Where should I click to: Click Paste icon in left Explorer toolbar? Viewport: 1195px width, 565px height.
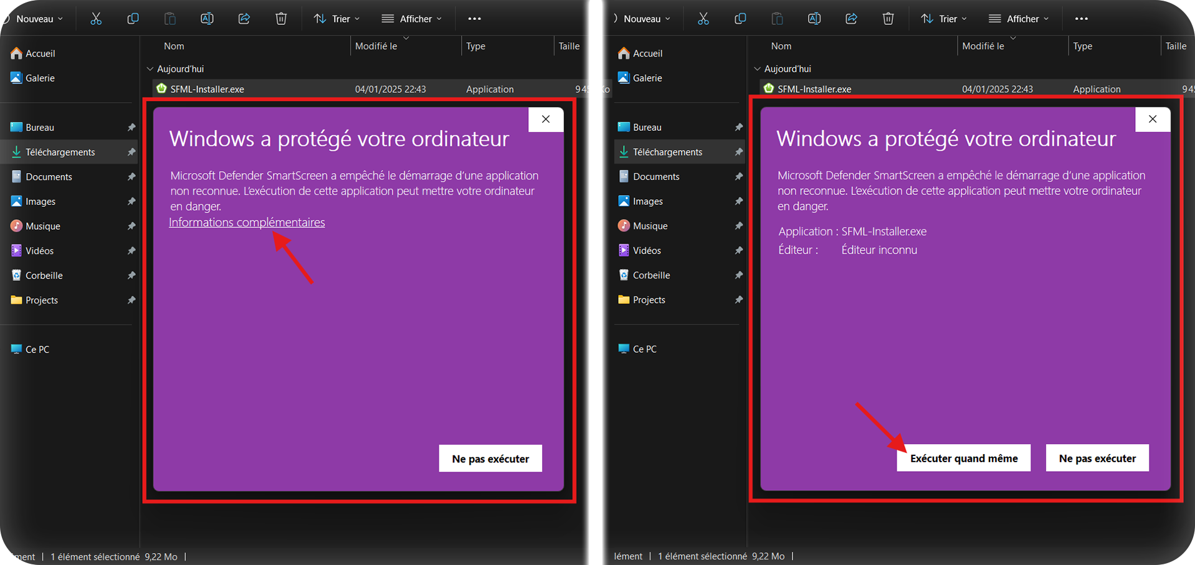coord(170,19)
